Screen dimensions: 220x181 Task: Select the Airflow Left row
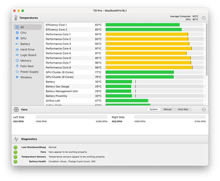pos(124,101)
